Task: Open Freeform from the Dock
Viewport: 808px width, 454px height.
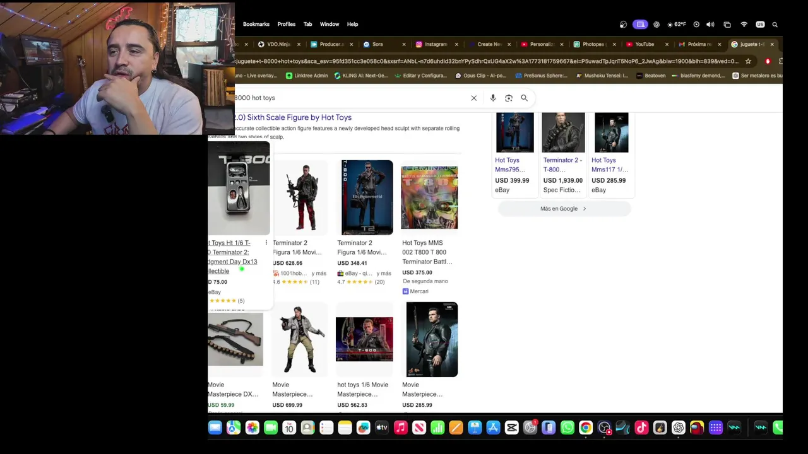Action: coord(364,428)
